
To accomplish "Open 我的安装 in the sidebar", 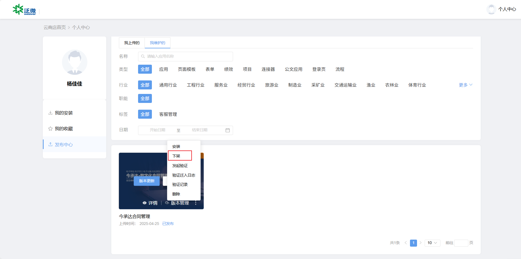I will tap(64, 113).
